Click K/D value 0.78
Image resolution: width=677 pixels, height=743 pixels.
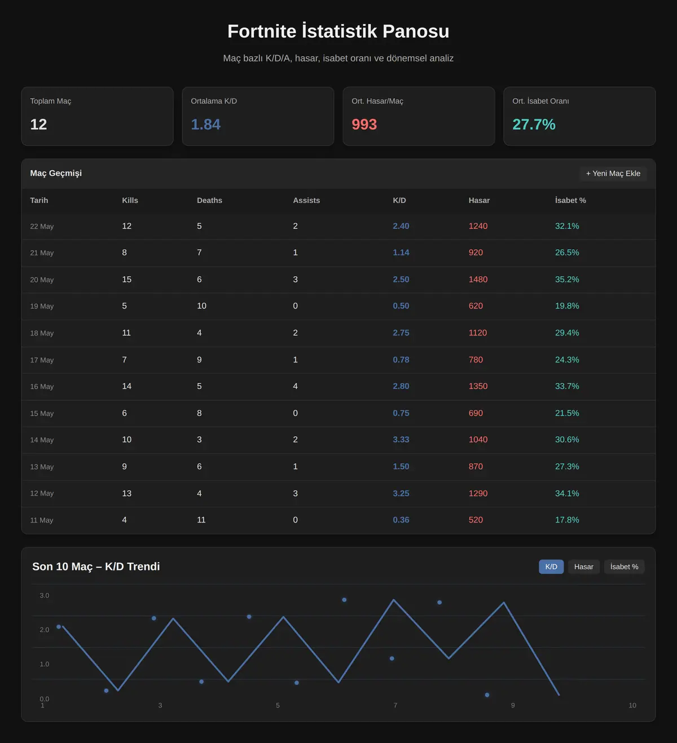(401, 360)
